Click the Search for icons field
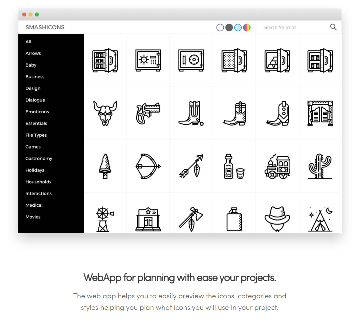 coord(293,27)
